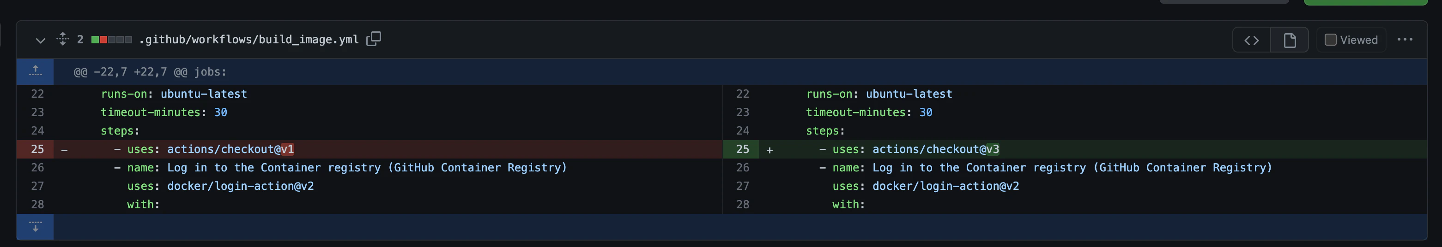Select added line 25 number on right

tap(742, 149)
